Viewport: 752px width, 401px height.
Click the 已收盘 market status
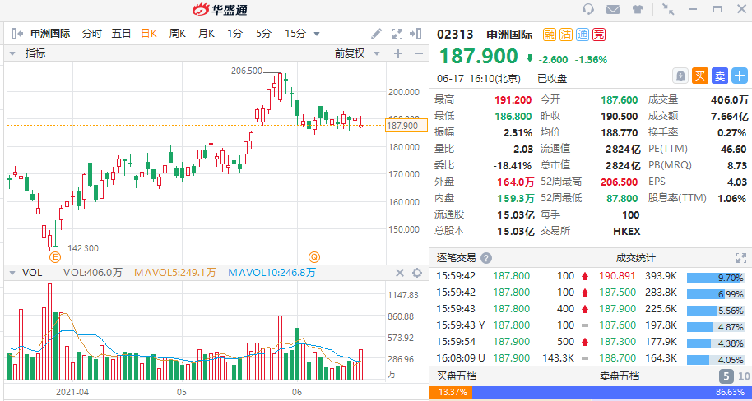coord(552,79)
